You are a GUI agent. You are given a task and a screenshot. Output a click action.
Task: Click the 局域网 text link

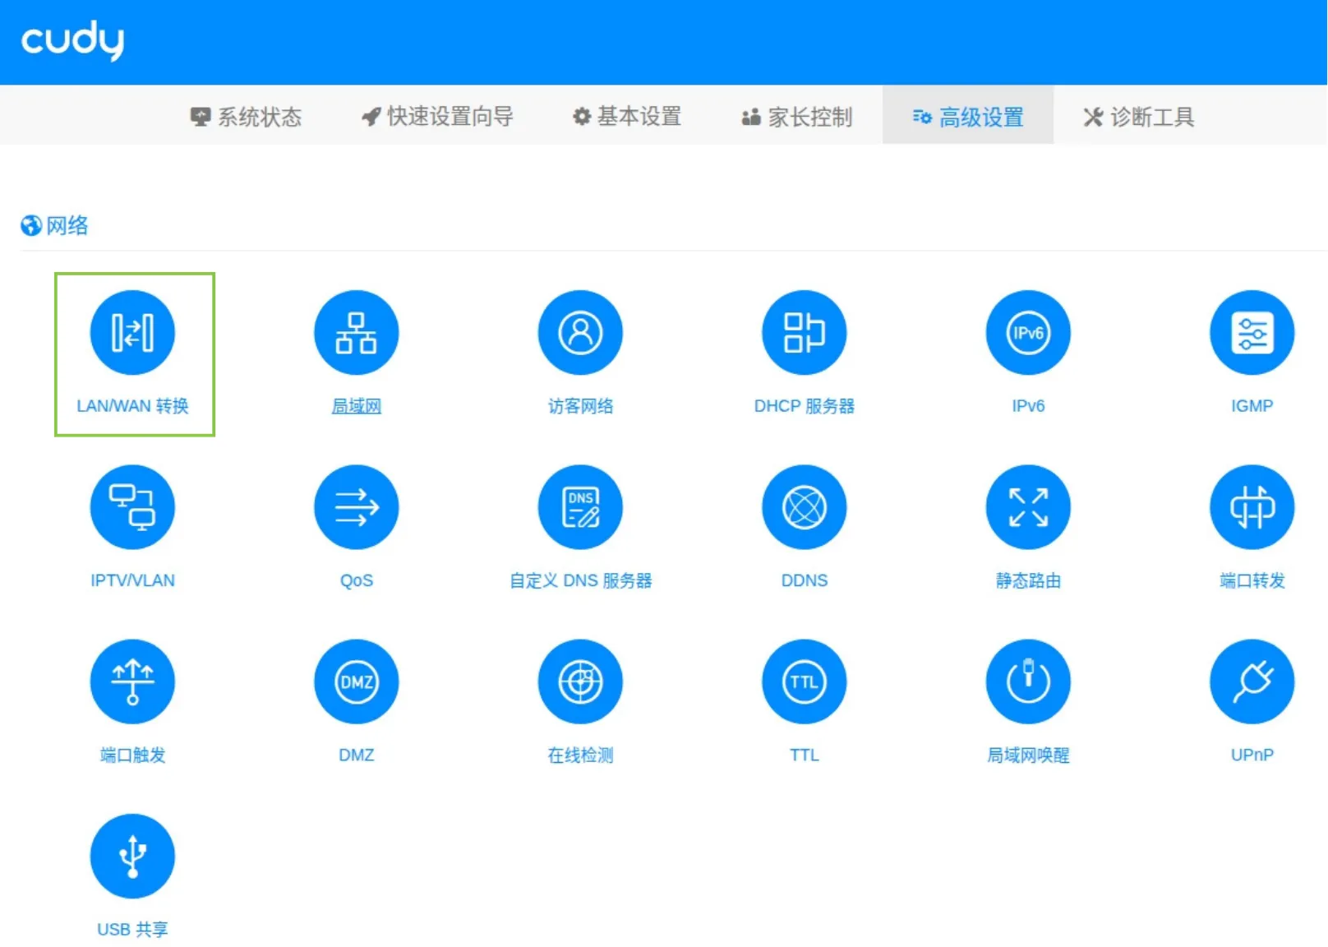356,406
